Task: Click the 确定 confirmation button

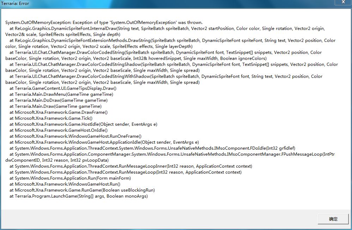Action: [x=333, y=219]
